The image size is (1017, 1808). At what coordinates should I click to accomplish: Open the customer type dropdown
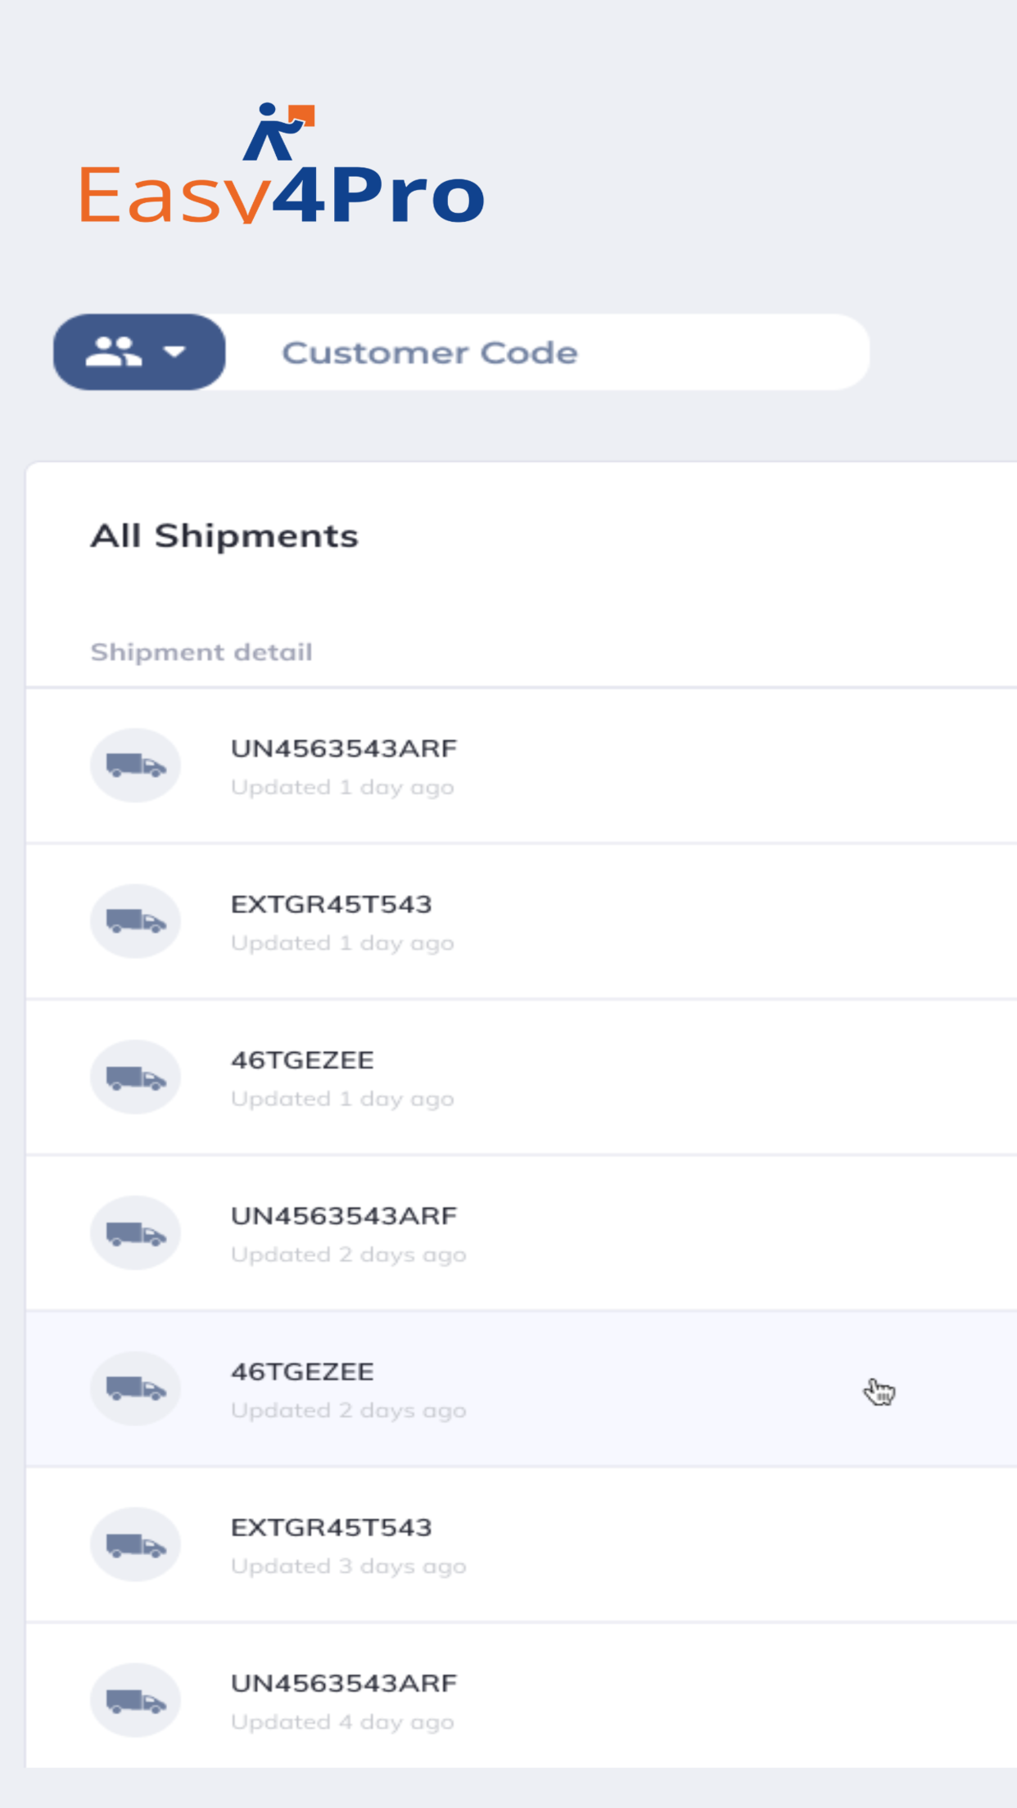[x=139, y=352]
